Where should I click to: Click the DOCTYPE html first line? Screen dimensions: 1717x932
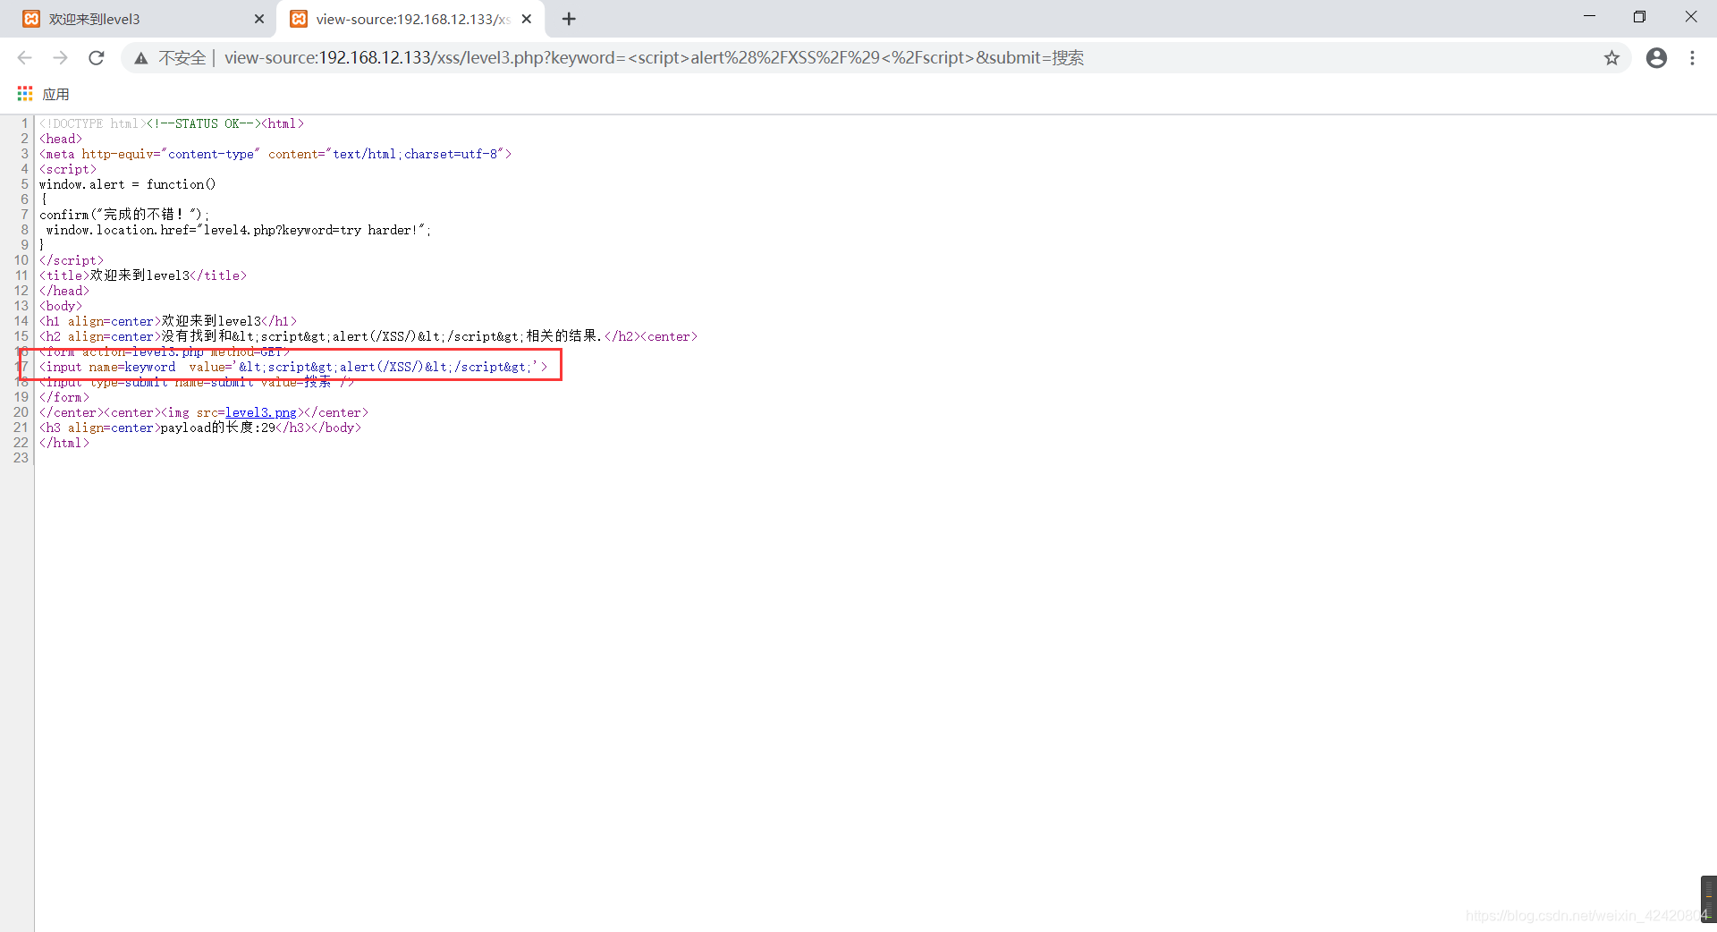tap(172, 123)
